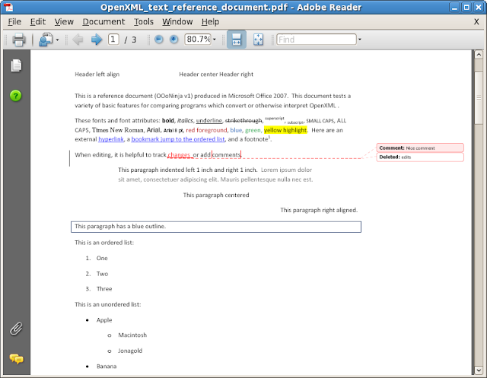This screenshot has width=487, height=378.
Task: Click the Find search field
Action: click(x=314, y=40)
